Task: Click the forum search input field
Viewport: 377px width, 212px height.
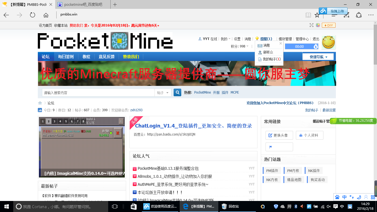Action: [98, 93]
